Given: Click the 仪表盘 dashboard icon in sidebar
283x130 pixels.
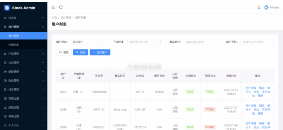Looking at the screenshot, I should pyautogui.click(x=5, y=18).
